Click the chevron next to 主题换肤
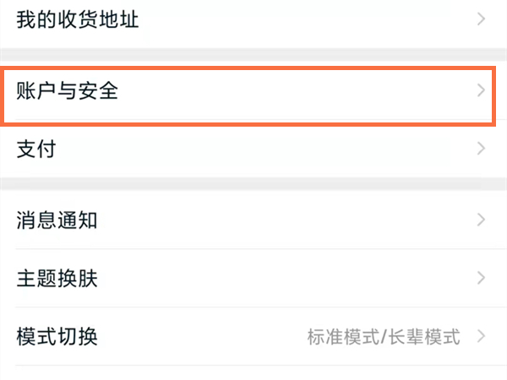This screenshot has width=507, height=380. point(482,278)
